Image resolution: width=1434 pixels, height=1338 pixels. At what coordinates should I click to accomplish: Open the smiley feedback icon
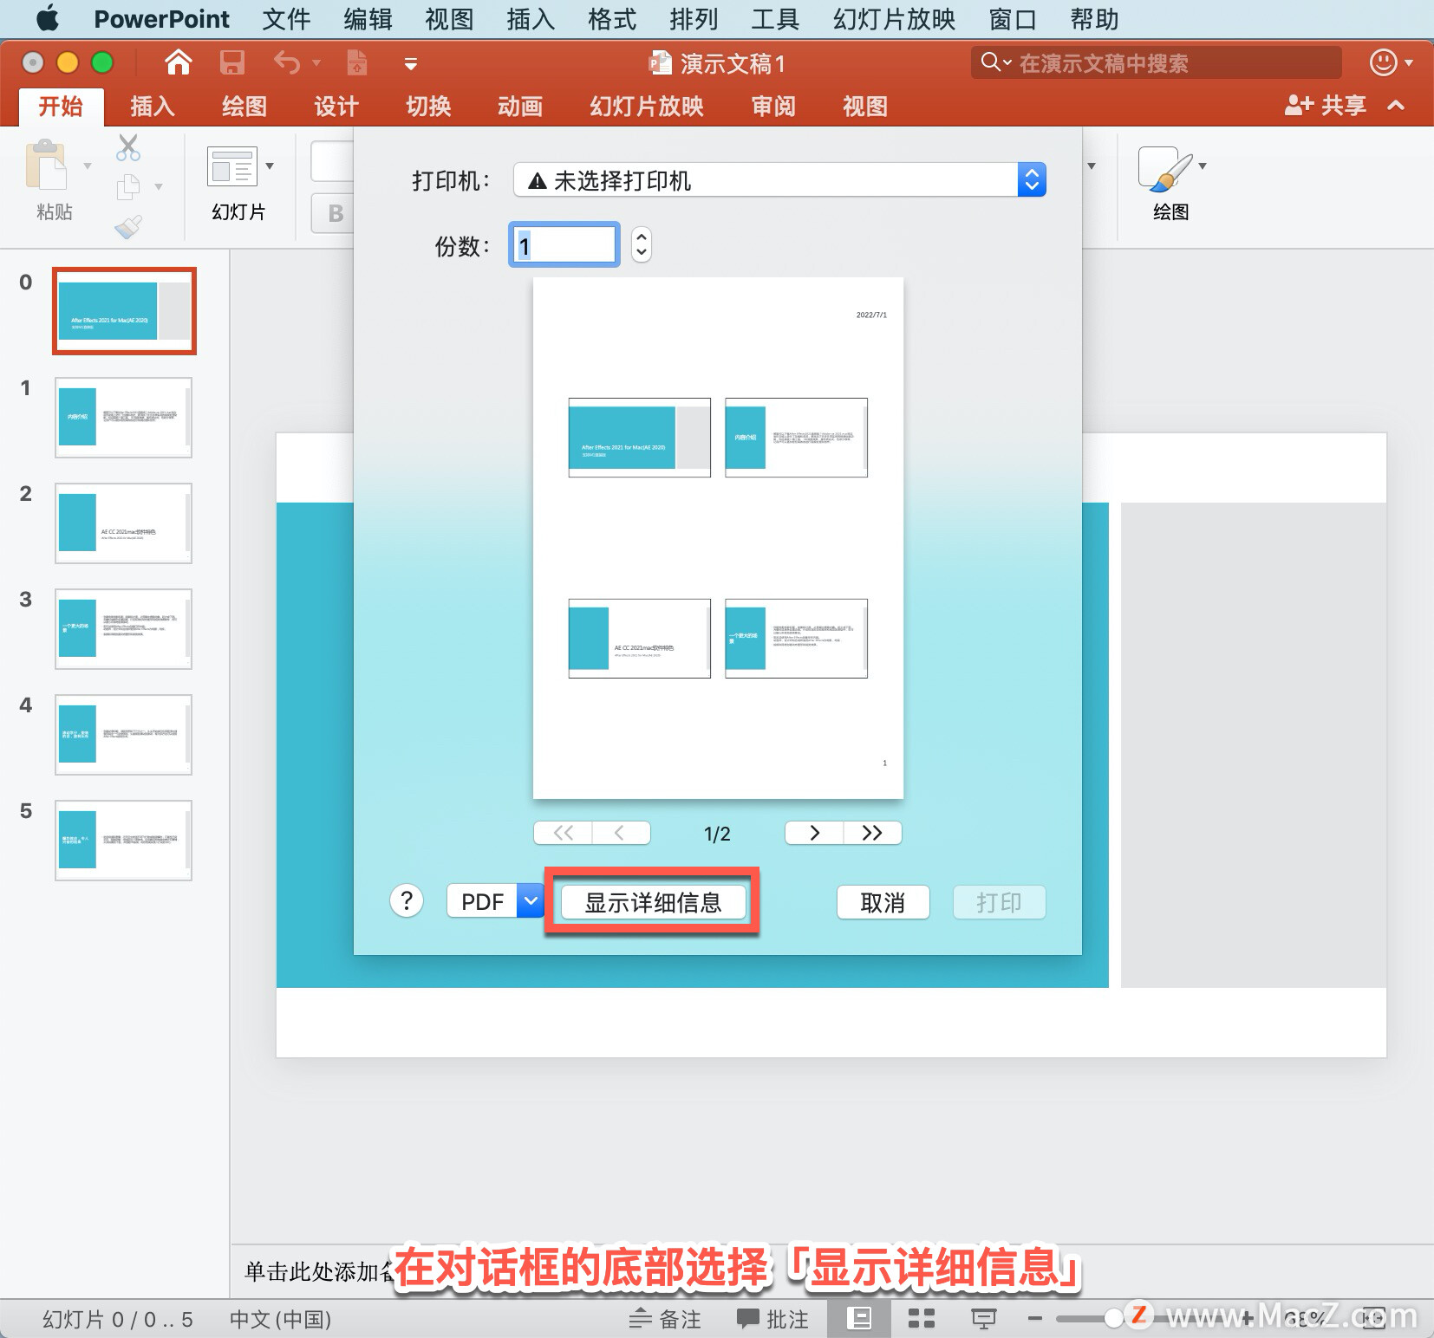[x=1383, y=62]
